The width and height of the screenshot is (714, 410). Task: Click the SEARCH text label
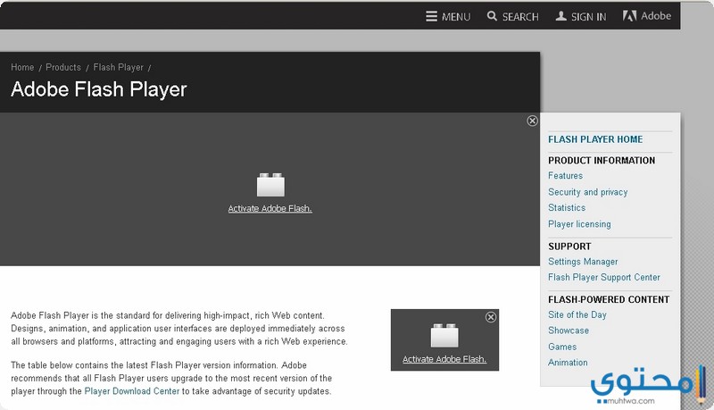(x=520, y=17)
